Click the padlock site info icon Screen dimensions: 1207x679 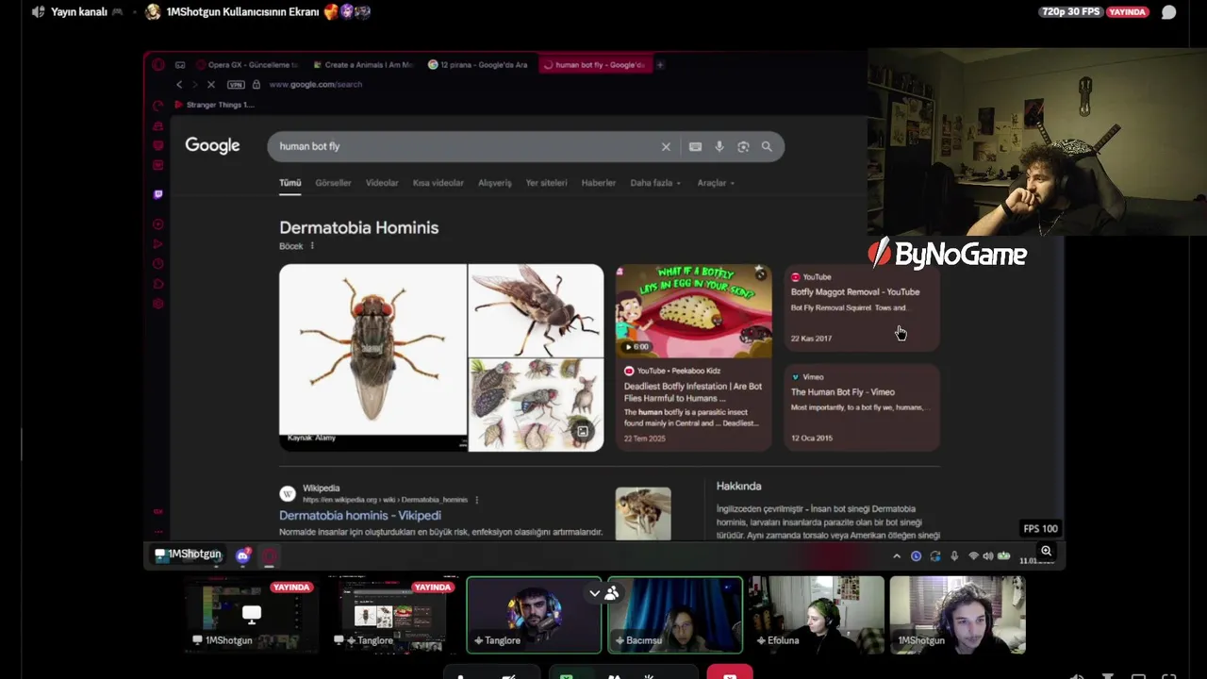[256, 84]
